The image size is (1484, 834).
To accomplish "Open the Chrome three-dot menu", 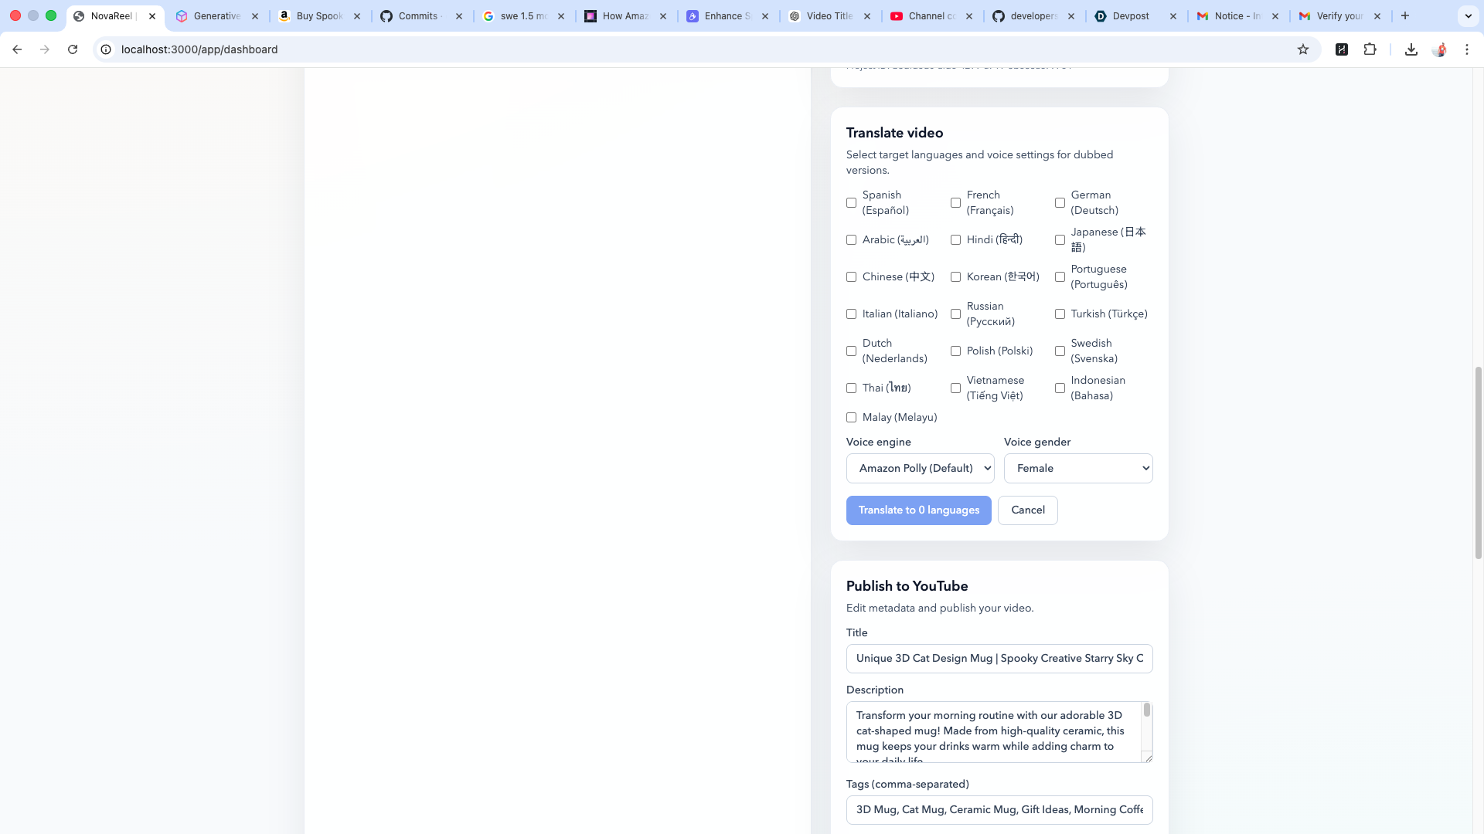I will [1467, 49].
